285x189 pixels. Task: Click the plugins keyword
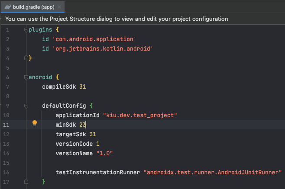(x=40, y=30)
